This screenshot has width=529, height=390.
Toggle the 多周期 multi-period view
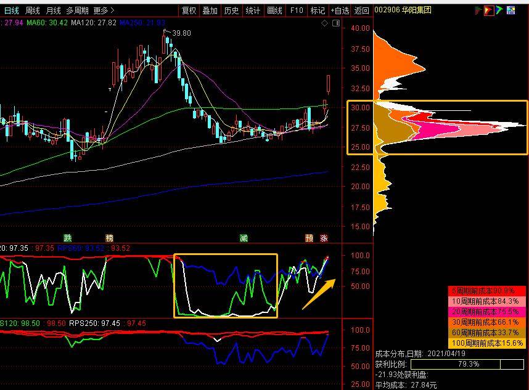[78, 10]
